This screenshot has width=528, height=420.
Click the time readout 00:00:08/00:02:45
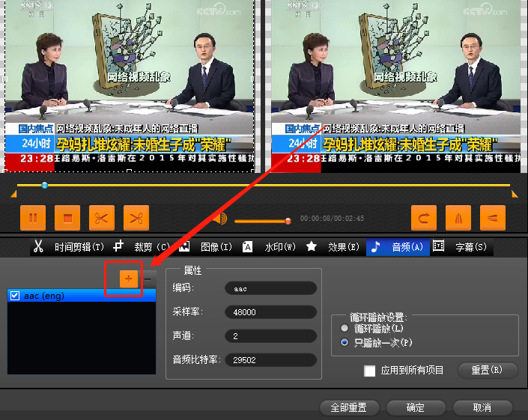(x=332, y=219)
